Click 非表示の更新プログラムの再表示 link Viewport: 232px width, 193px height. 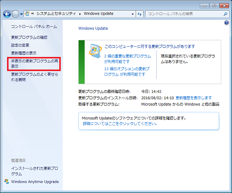coord(35,63)
